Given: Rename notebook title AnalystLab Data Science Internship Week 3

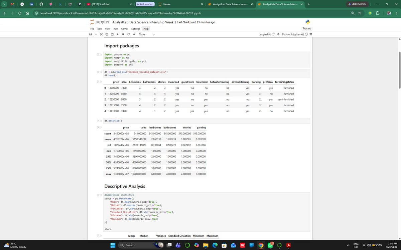Looking at the screenshot, I should point(144,22).
